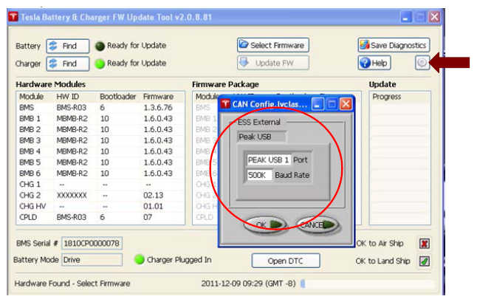
Task: Select the CHG 1 row
Action: (100, 185)
